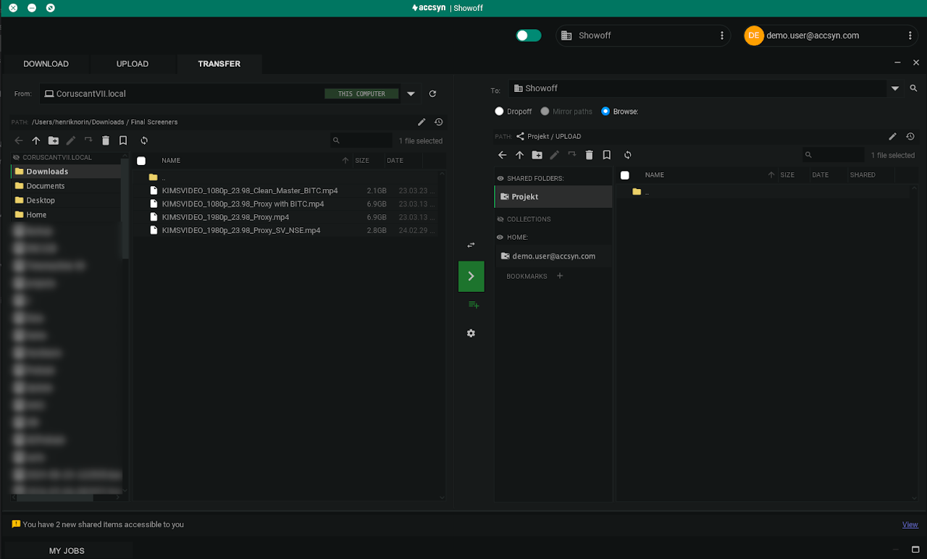Open the Showoff workspace options menu
Screen dimensions: 927x559
tap(722, 35)
